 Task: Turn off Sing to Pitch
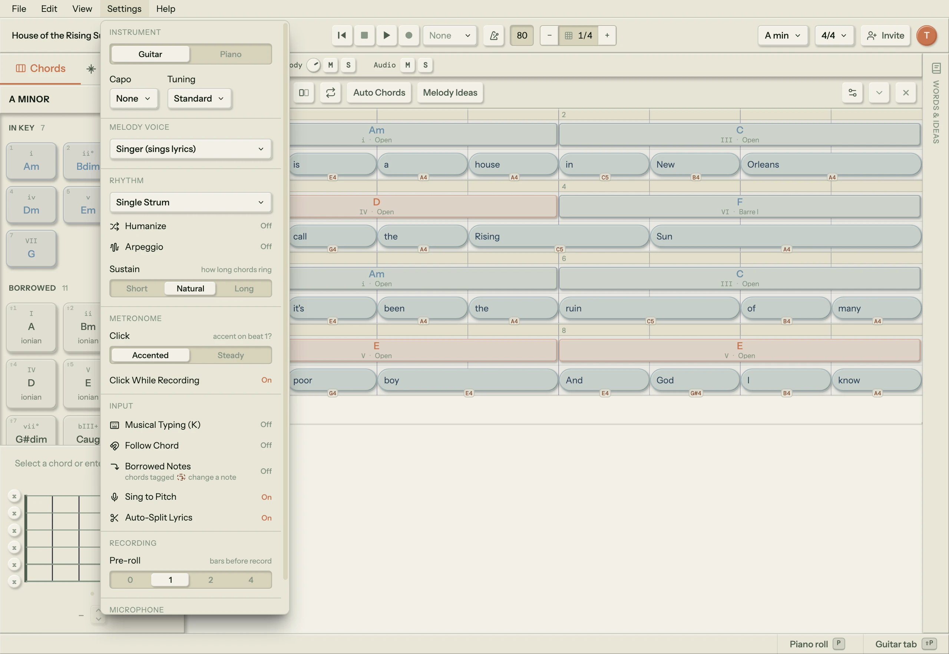pos(191,497)
